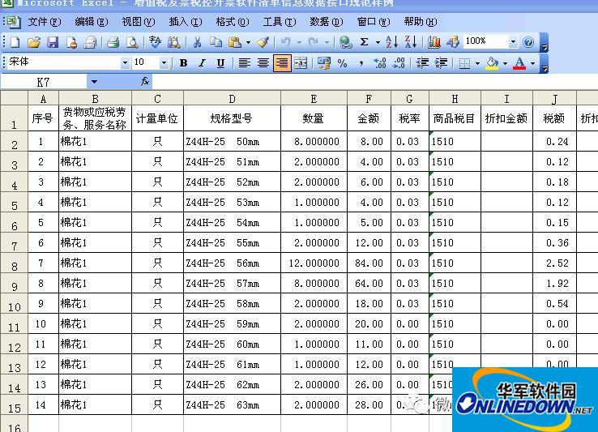Run the Spelling check icon
Image resolution: width=598 pixels, height=432 pixels.
point(155,42)
